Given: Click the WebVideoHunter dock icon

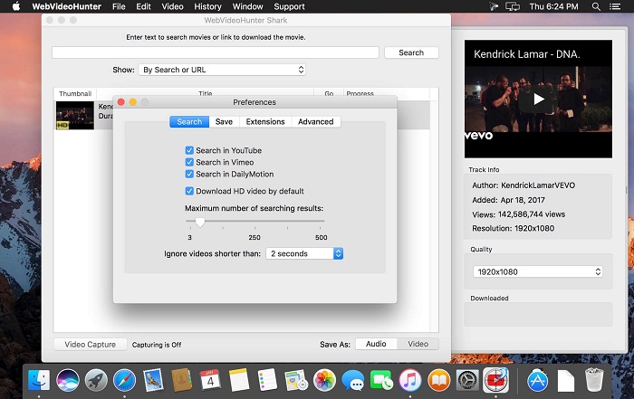Looking at the screenshot, I should tap(495, 380).
